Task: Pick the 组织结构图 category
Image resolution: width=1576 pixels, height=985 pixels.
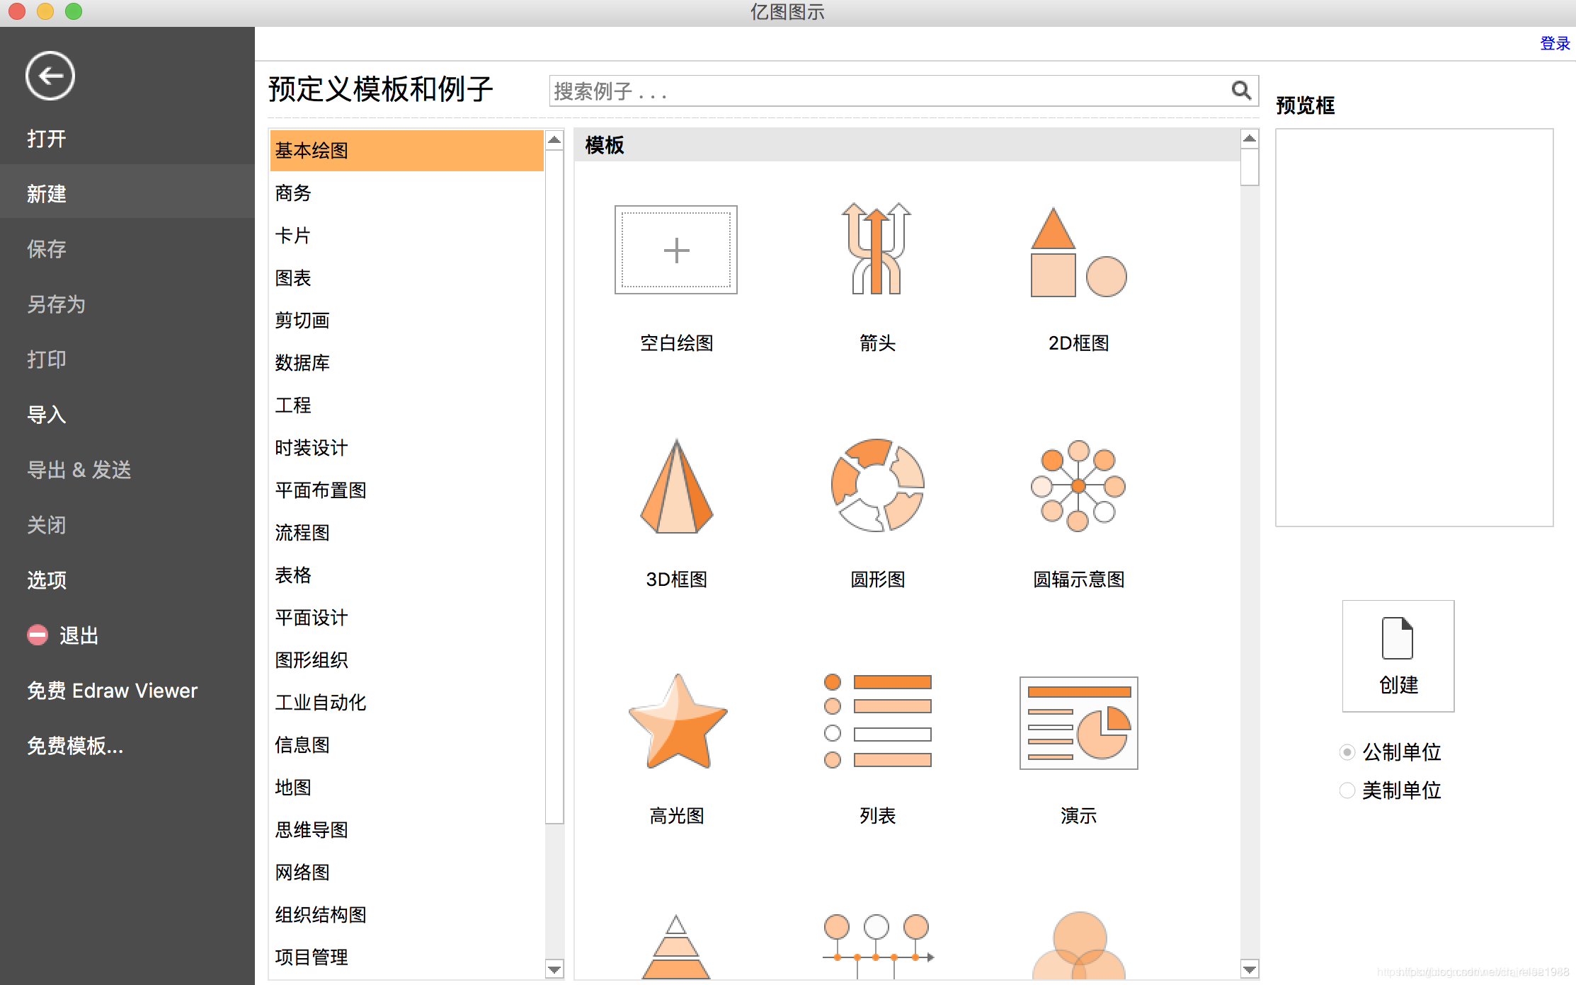Action: pos(406,914)
